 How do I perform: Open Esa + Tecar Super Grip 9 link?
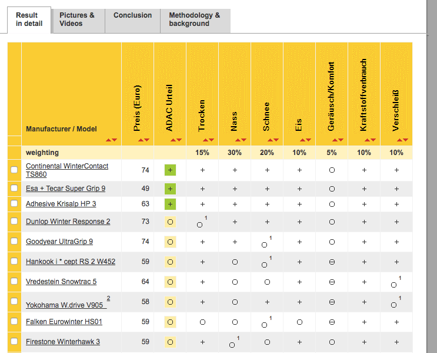tap(65, 189)
